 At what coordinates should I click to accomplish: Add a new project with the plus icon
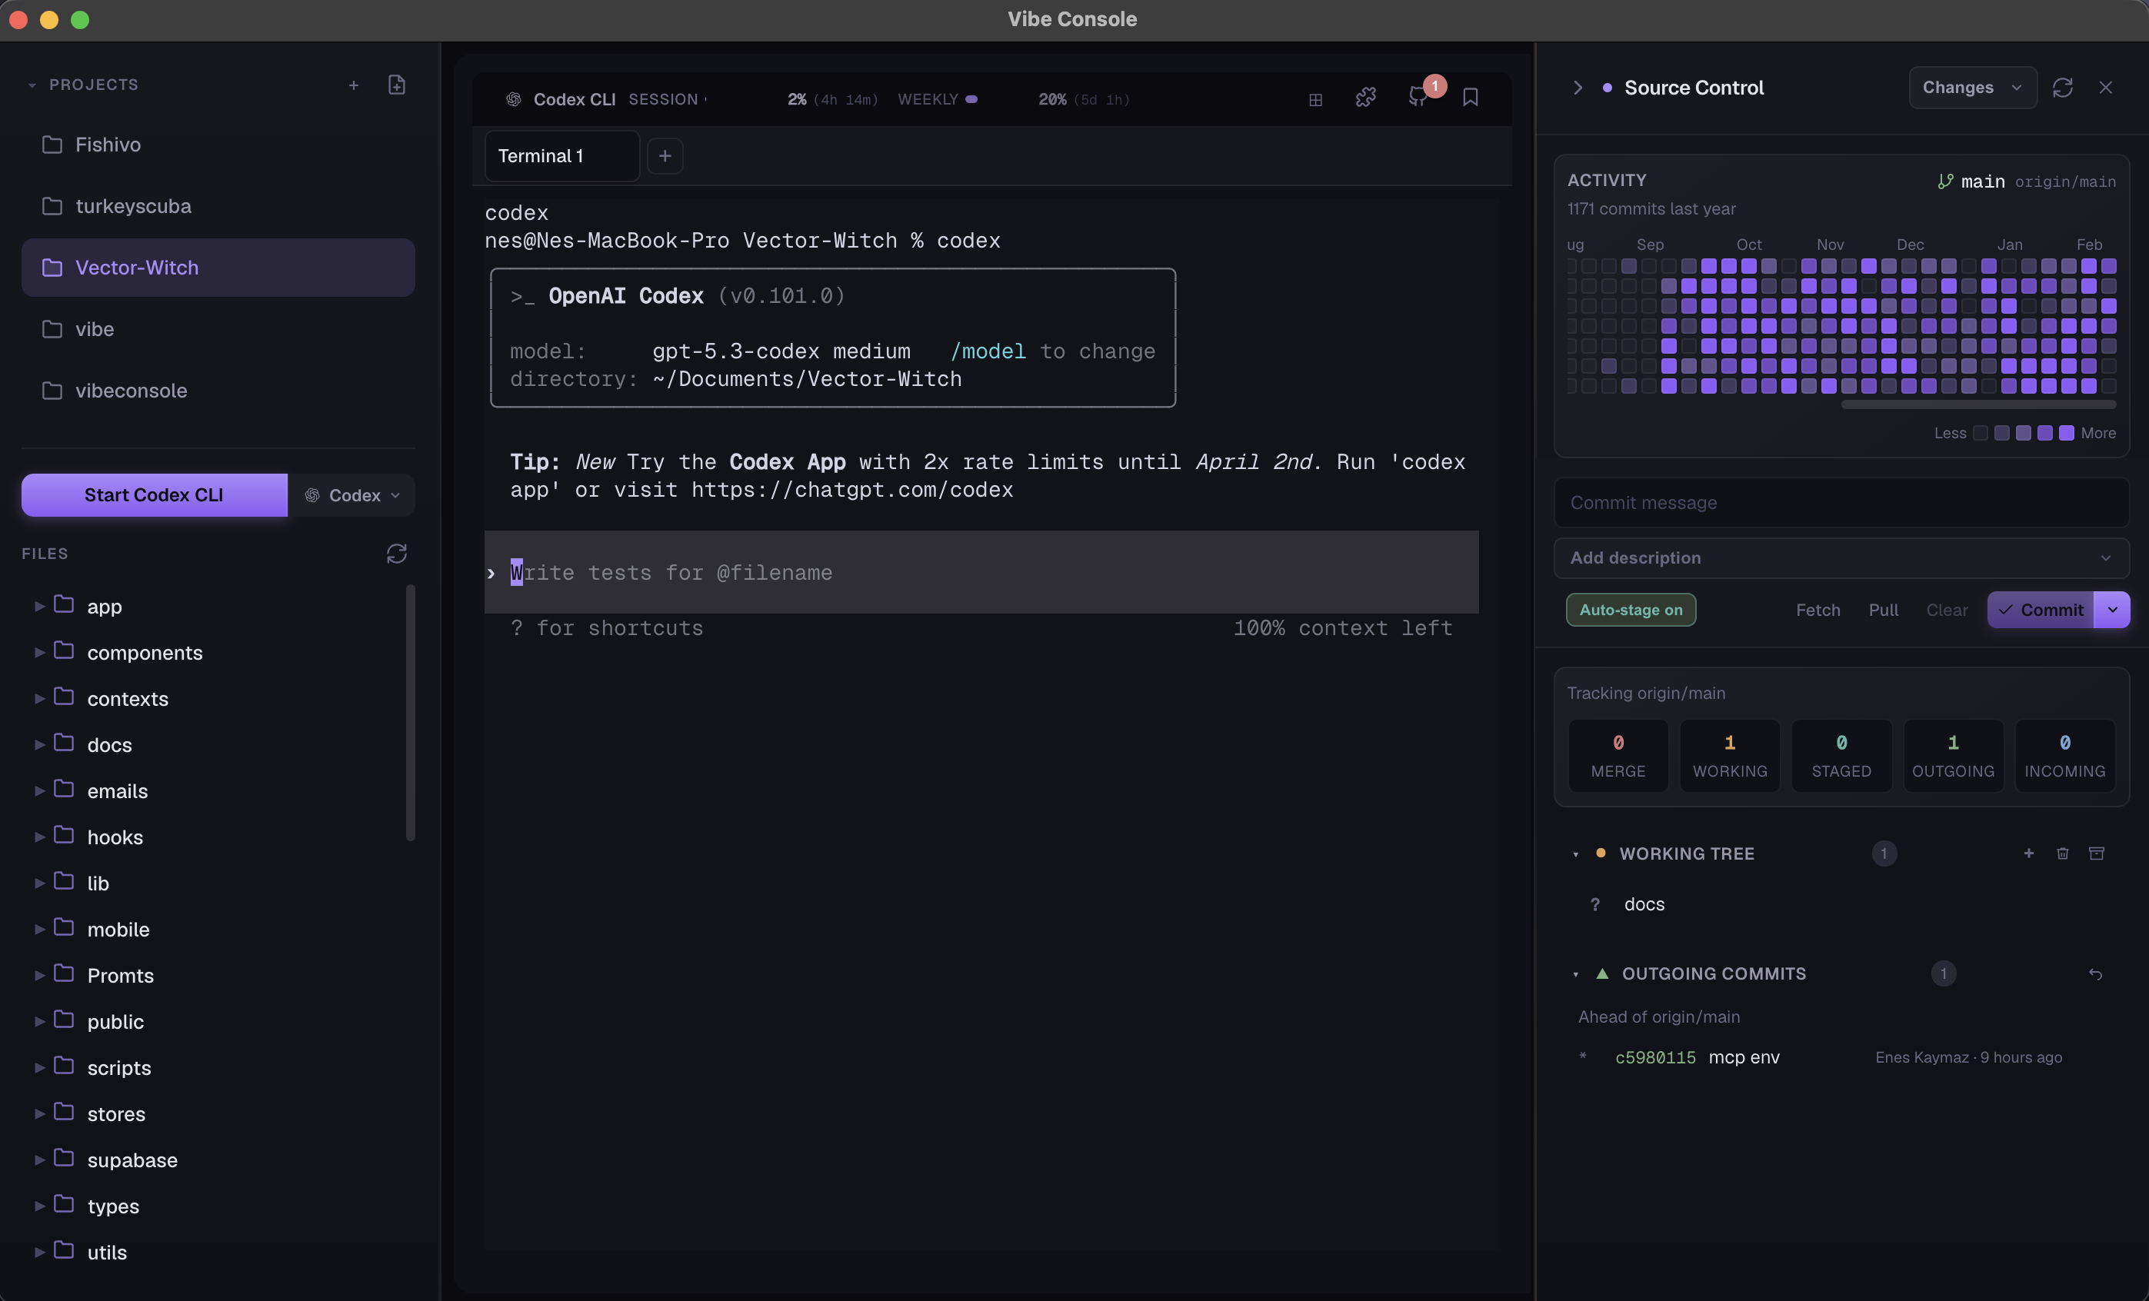tap(354, 85)
